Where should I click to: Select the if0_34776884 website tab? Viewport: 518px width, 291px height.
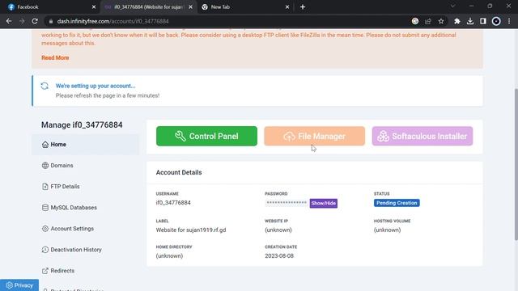148,7
